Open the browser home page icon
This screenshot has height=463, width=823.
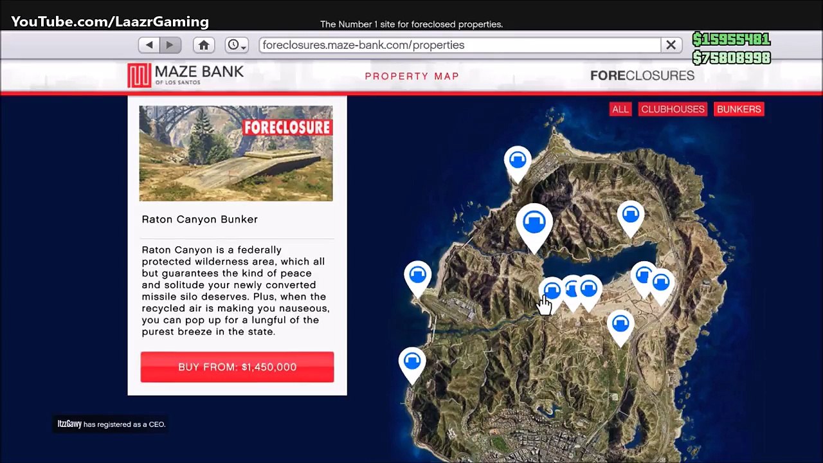204,45
